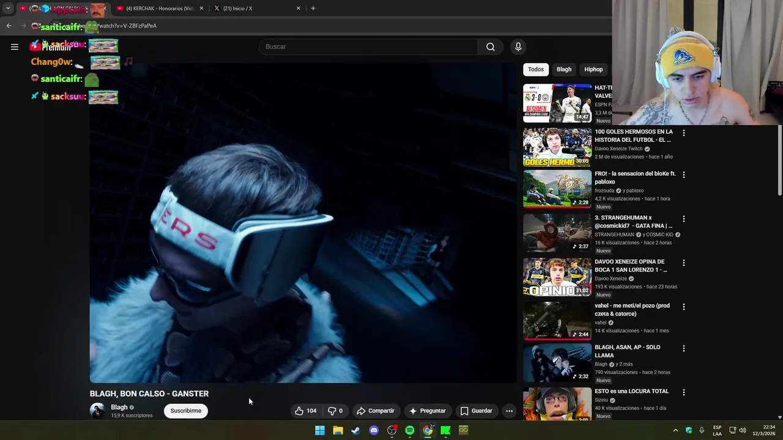Close the Inicio / X browser tab
Image resolution: width=783 pixels, height=440 pixels.
(x=299, y=9)
